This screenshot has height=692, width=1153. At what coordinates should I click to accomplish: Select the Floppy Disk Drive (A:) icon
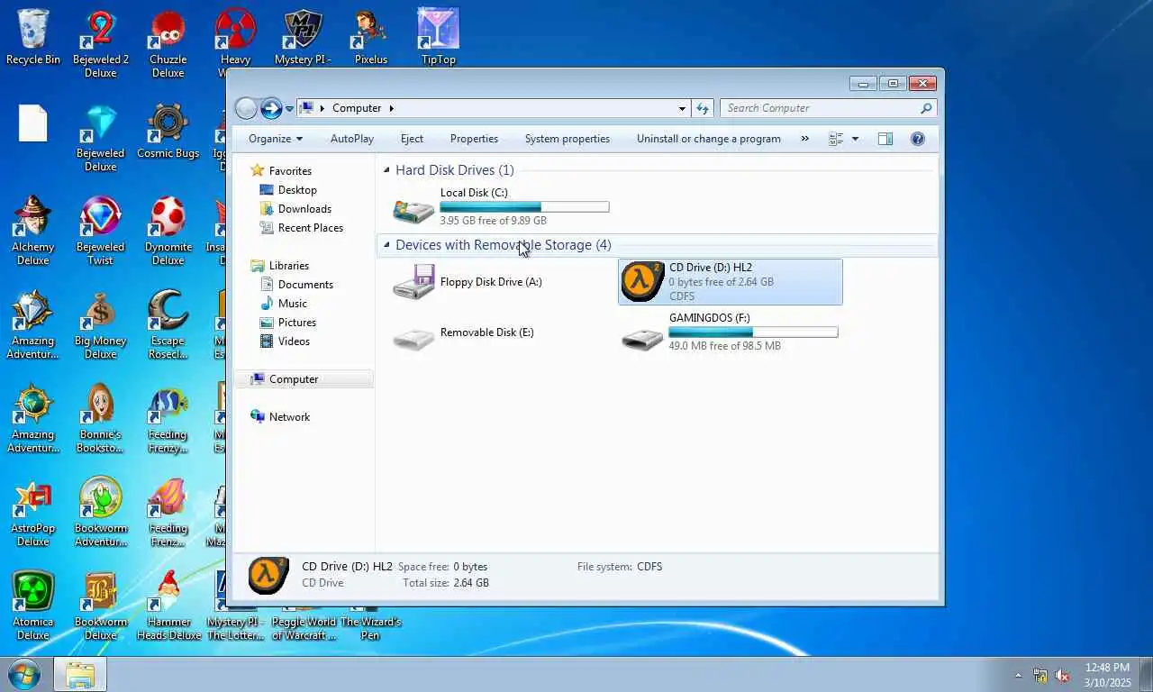tap(413, 282)
